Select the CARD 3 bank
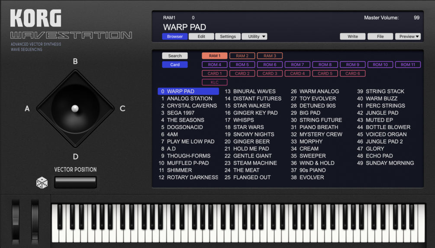Image resolution: width=435 pixels, height=248 pixels. [270, 73]
